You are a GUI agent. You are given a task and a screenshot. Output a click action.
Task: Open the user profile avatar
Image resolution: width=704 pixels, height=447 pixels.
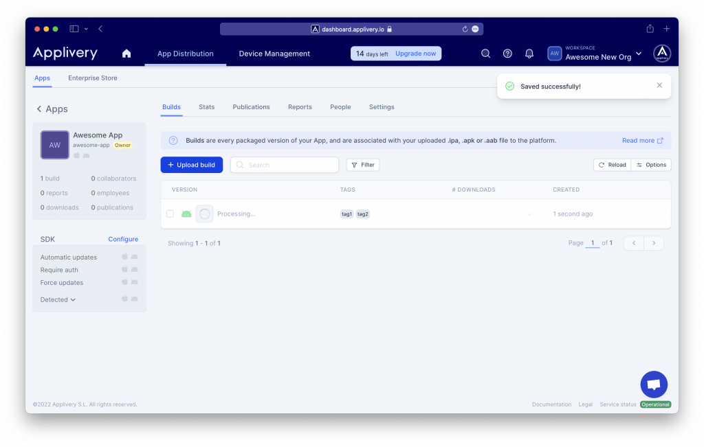pyautogui.click(x=662, y=54)
